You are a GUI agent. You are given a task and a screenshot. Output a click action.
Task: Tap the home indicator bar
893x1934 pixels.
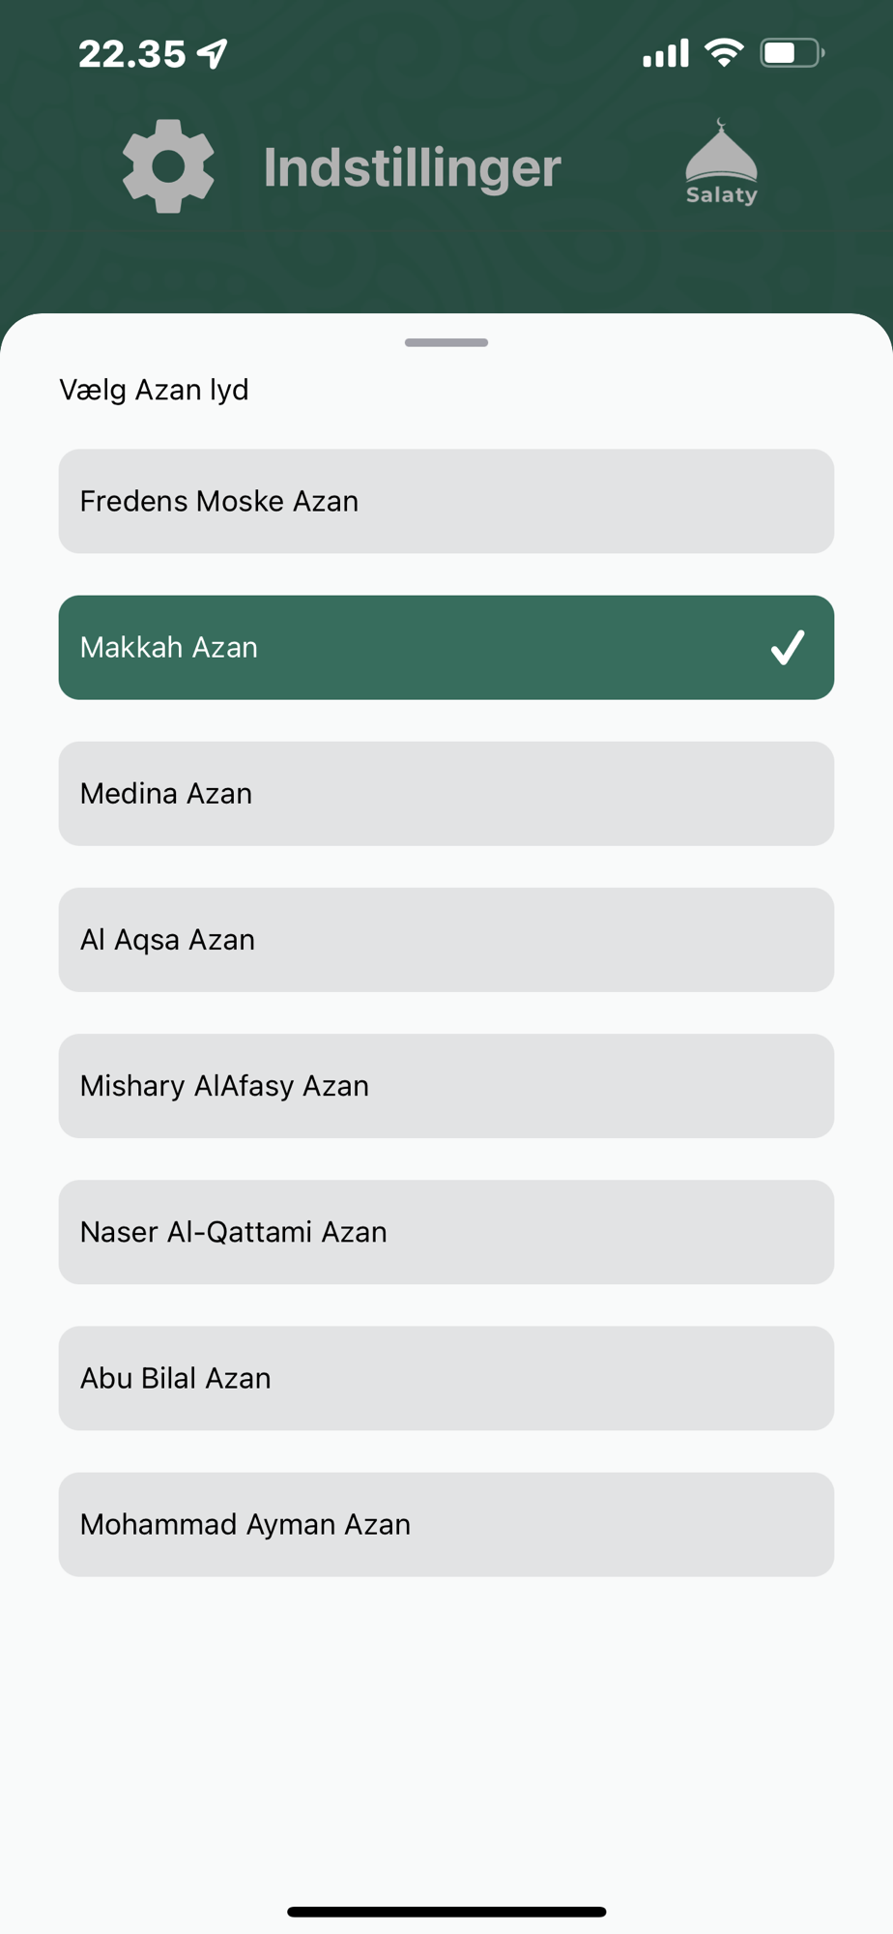tap(446, 1911)
